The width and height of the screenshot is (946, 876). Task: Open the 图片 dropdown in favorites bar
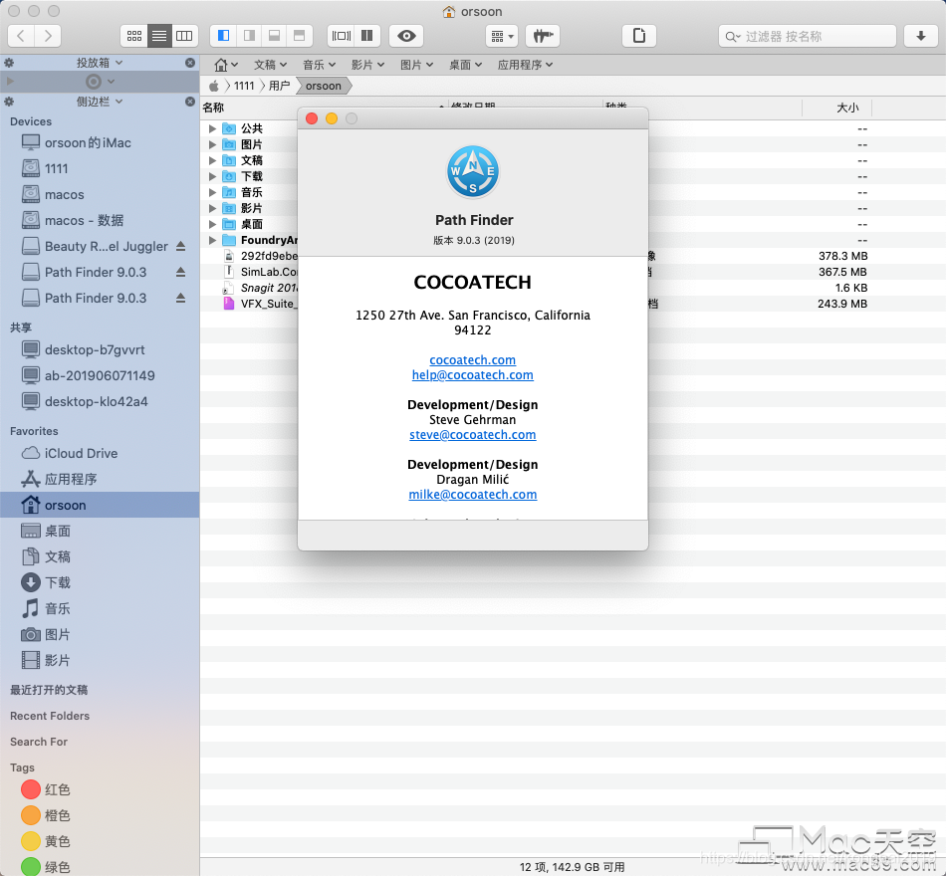416,65
